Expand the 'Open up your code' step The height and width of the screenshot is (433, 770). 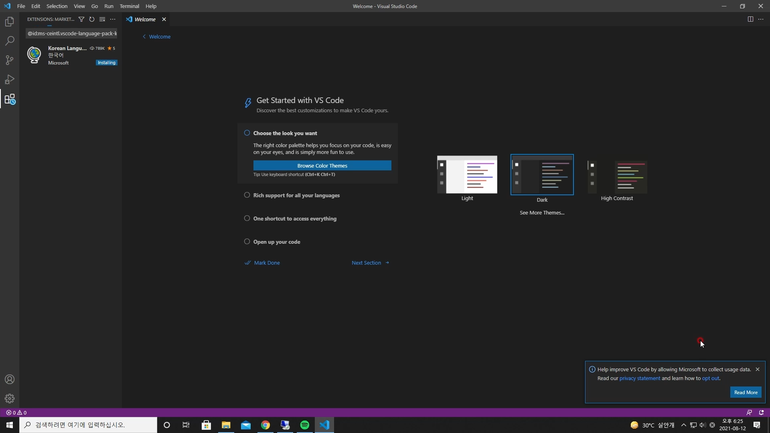[x=277, y=242]
